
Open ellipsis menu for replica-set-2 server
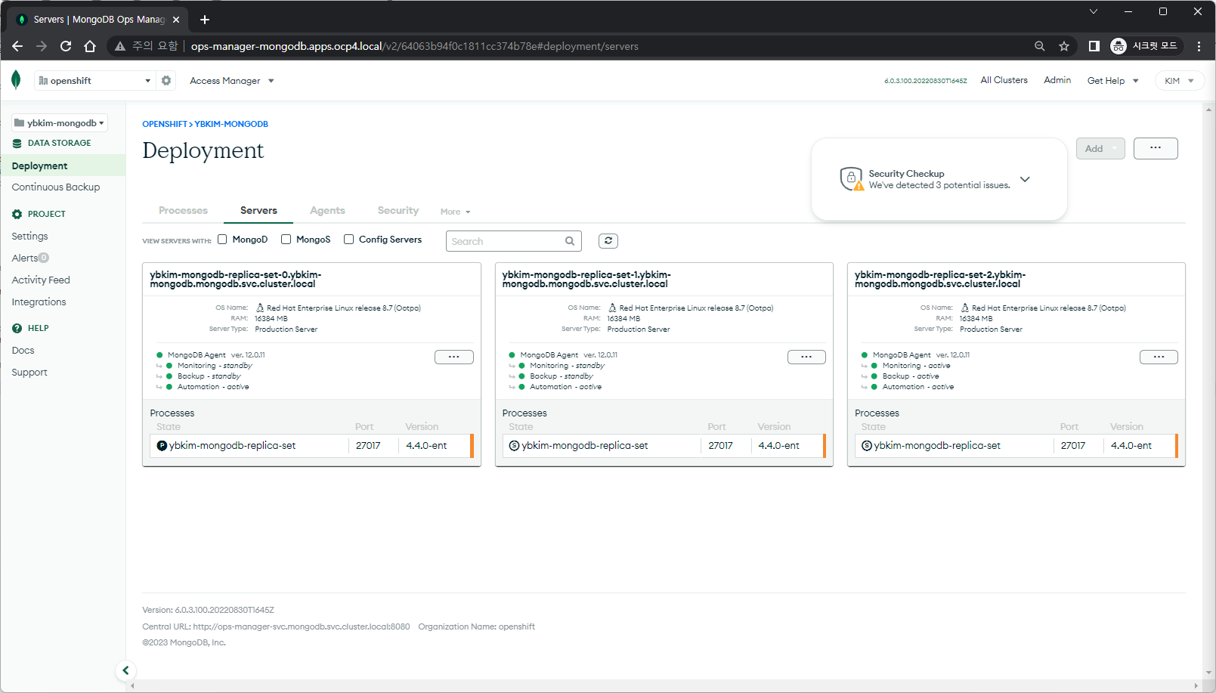pyautogui.click(x=1159, y=357)
